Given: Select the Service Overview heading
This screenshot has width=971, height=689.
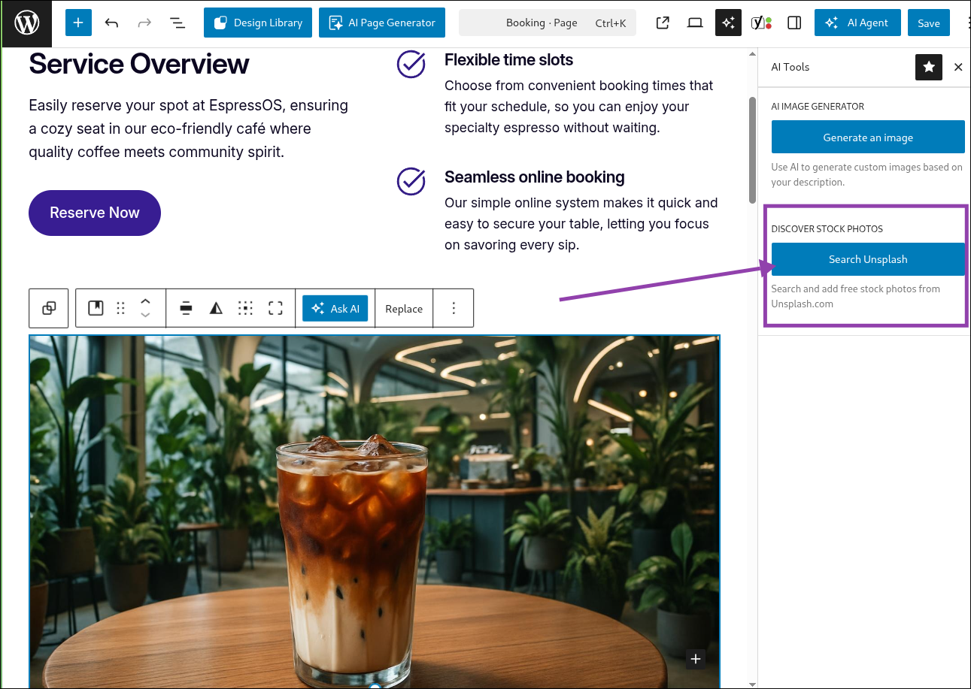Looking at the screenshot, I should [x=139, y=64].
